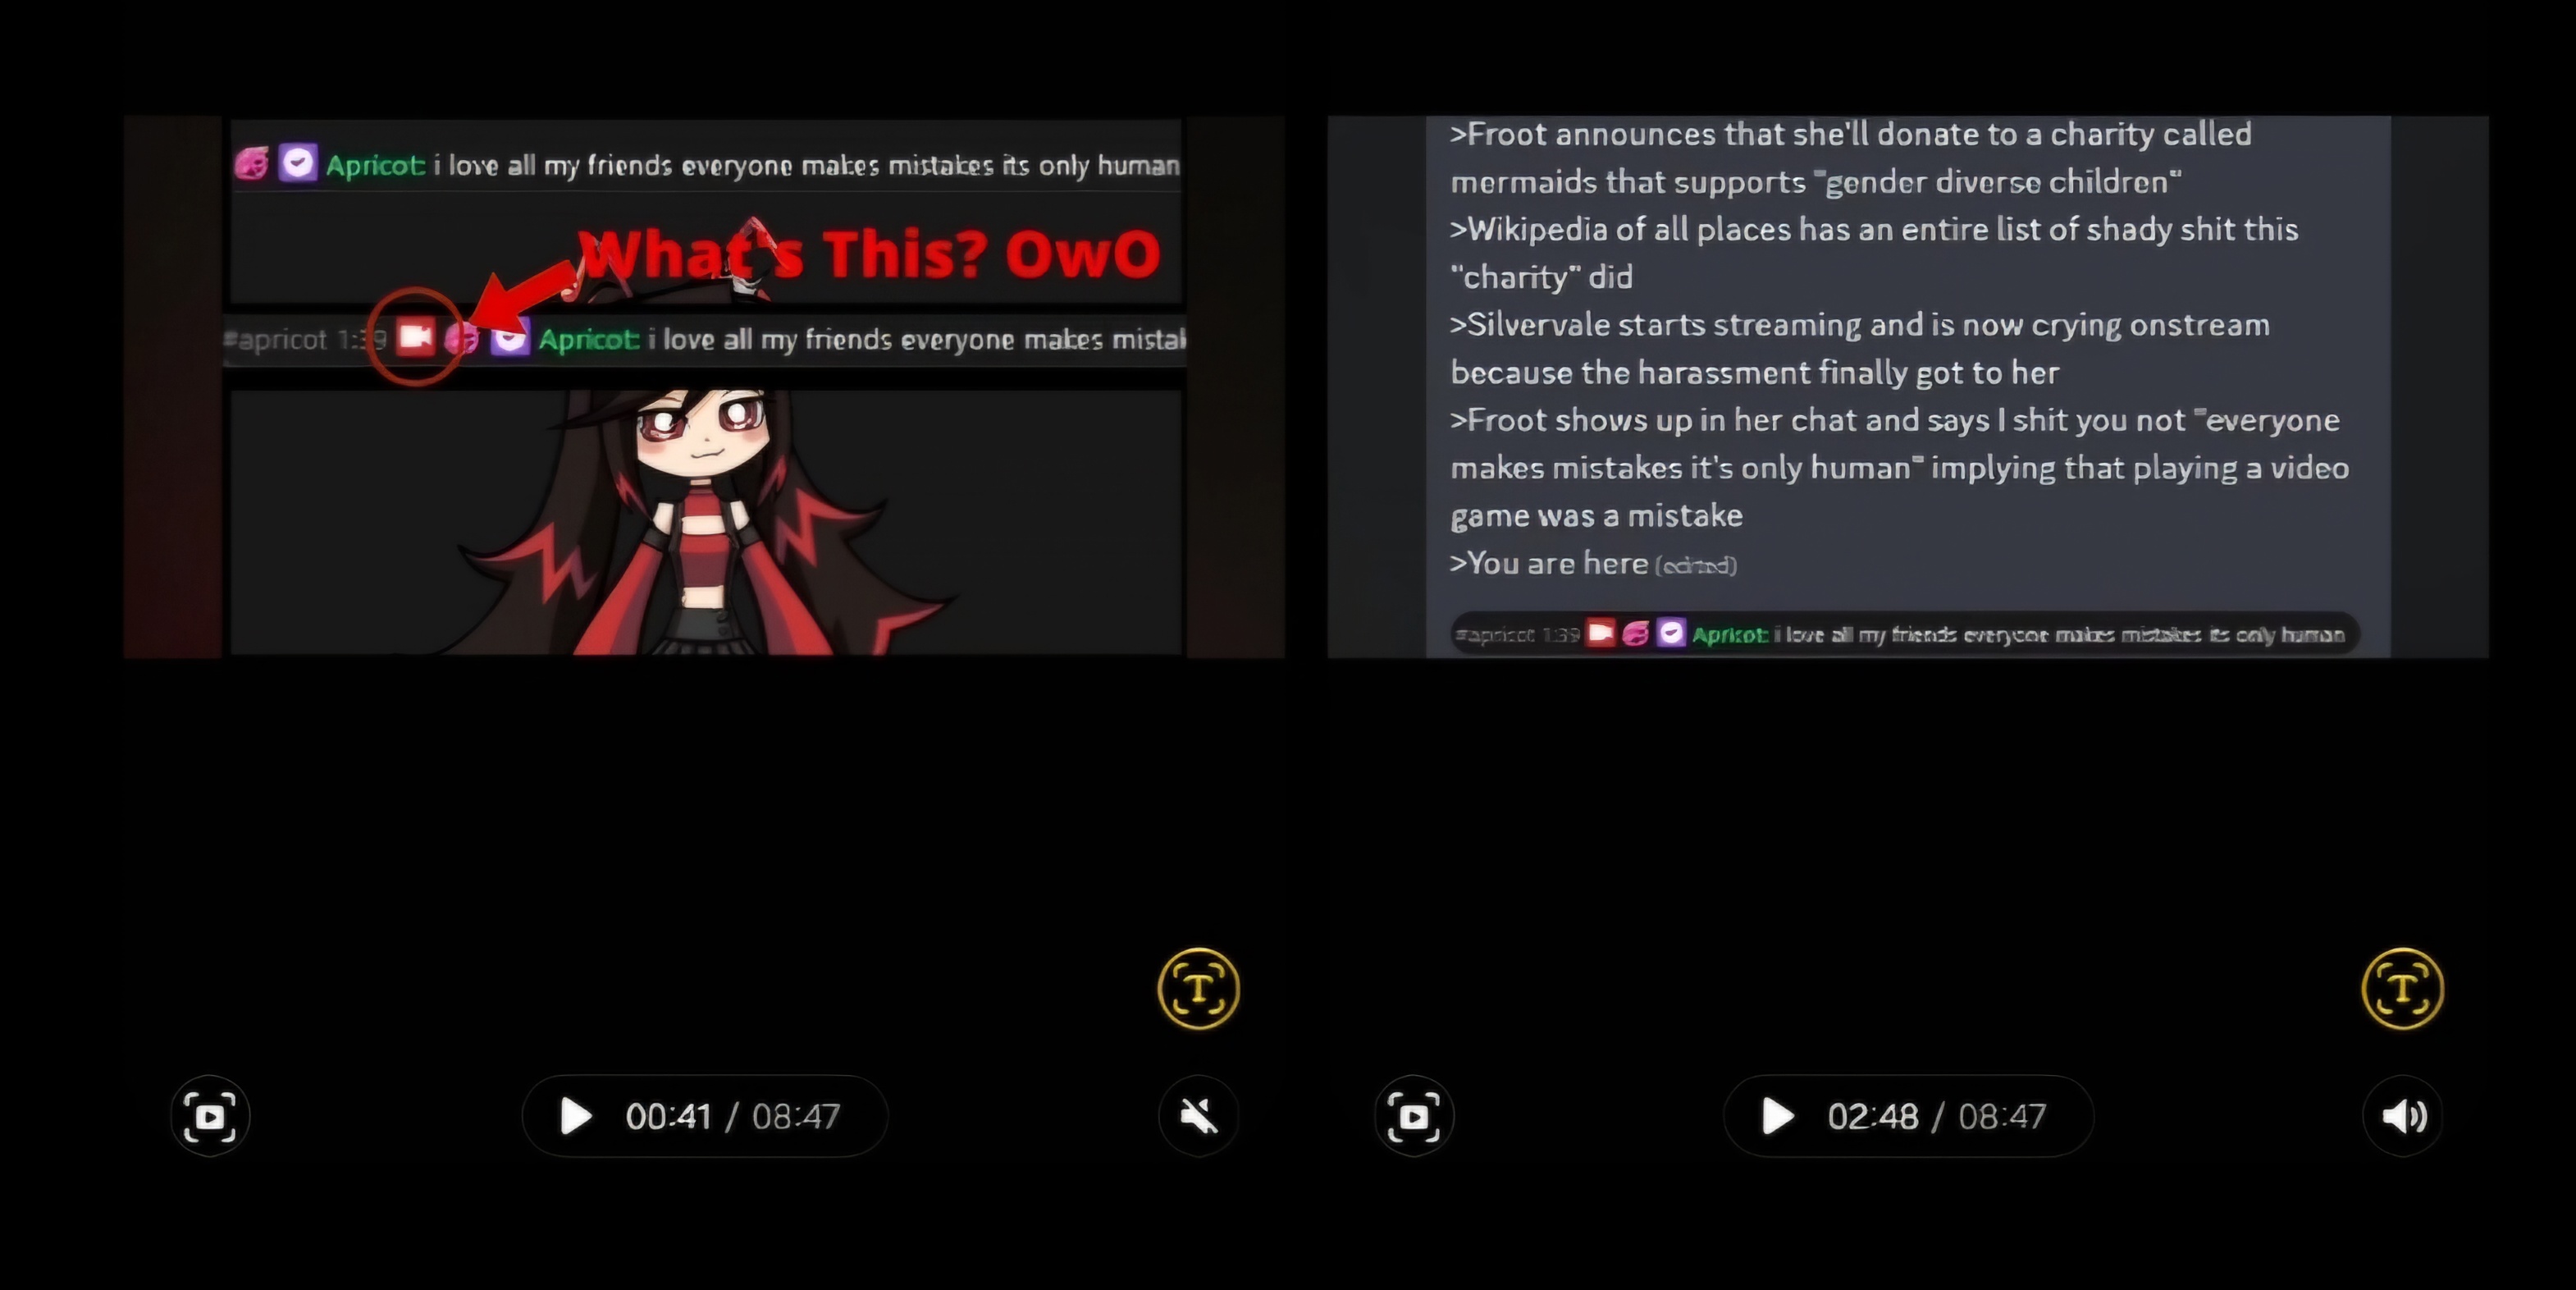Capture a screenshot of the right video
Screen dimensions: 2576x1290
click(x=1414, y=1116)
